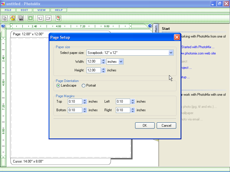The image size is (230, 172).
Task: Decrease the Bottom margin with down arrow
Action: click(85, 112)
